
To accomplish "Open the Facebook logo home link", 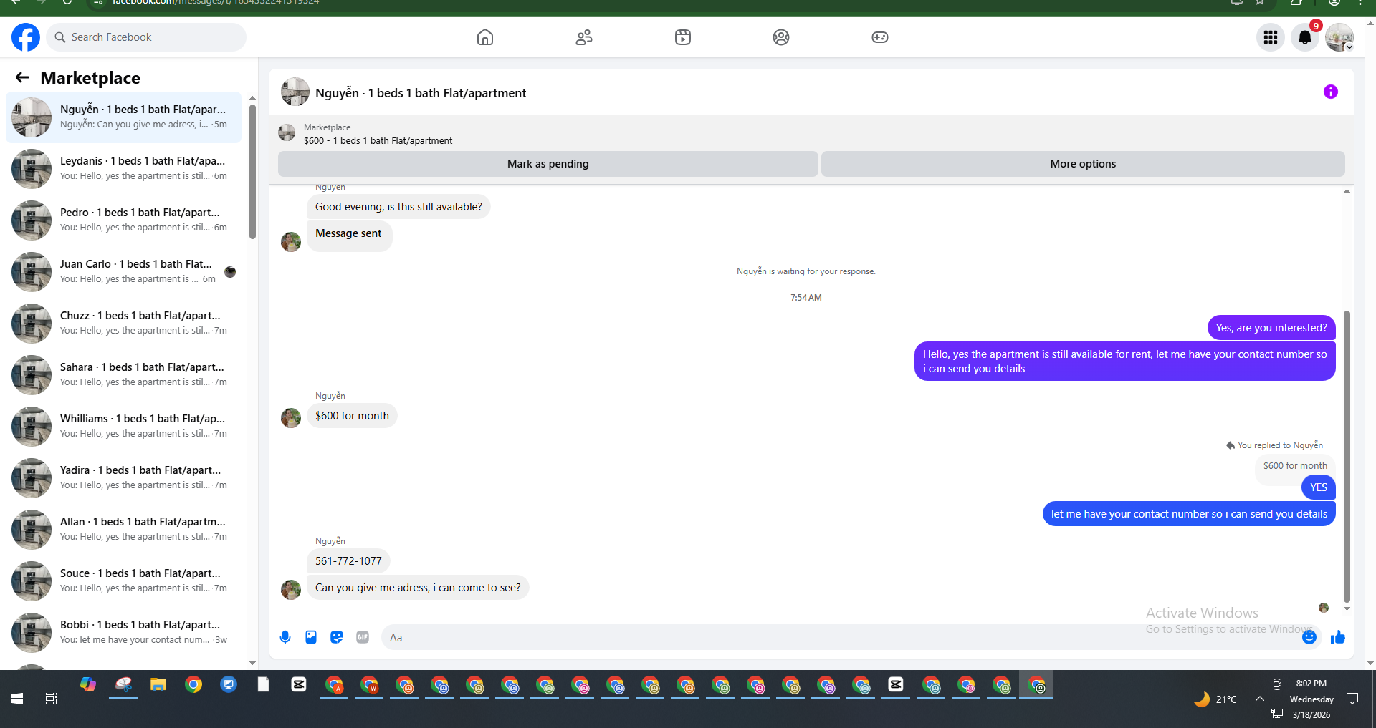I will pos(26,37).
